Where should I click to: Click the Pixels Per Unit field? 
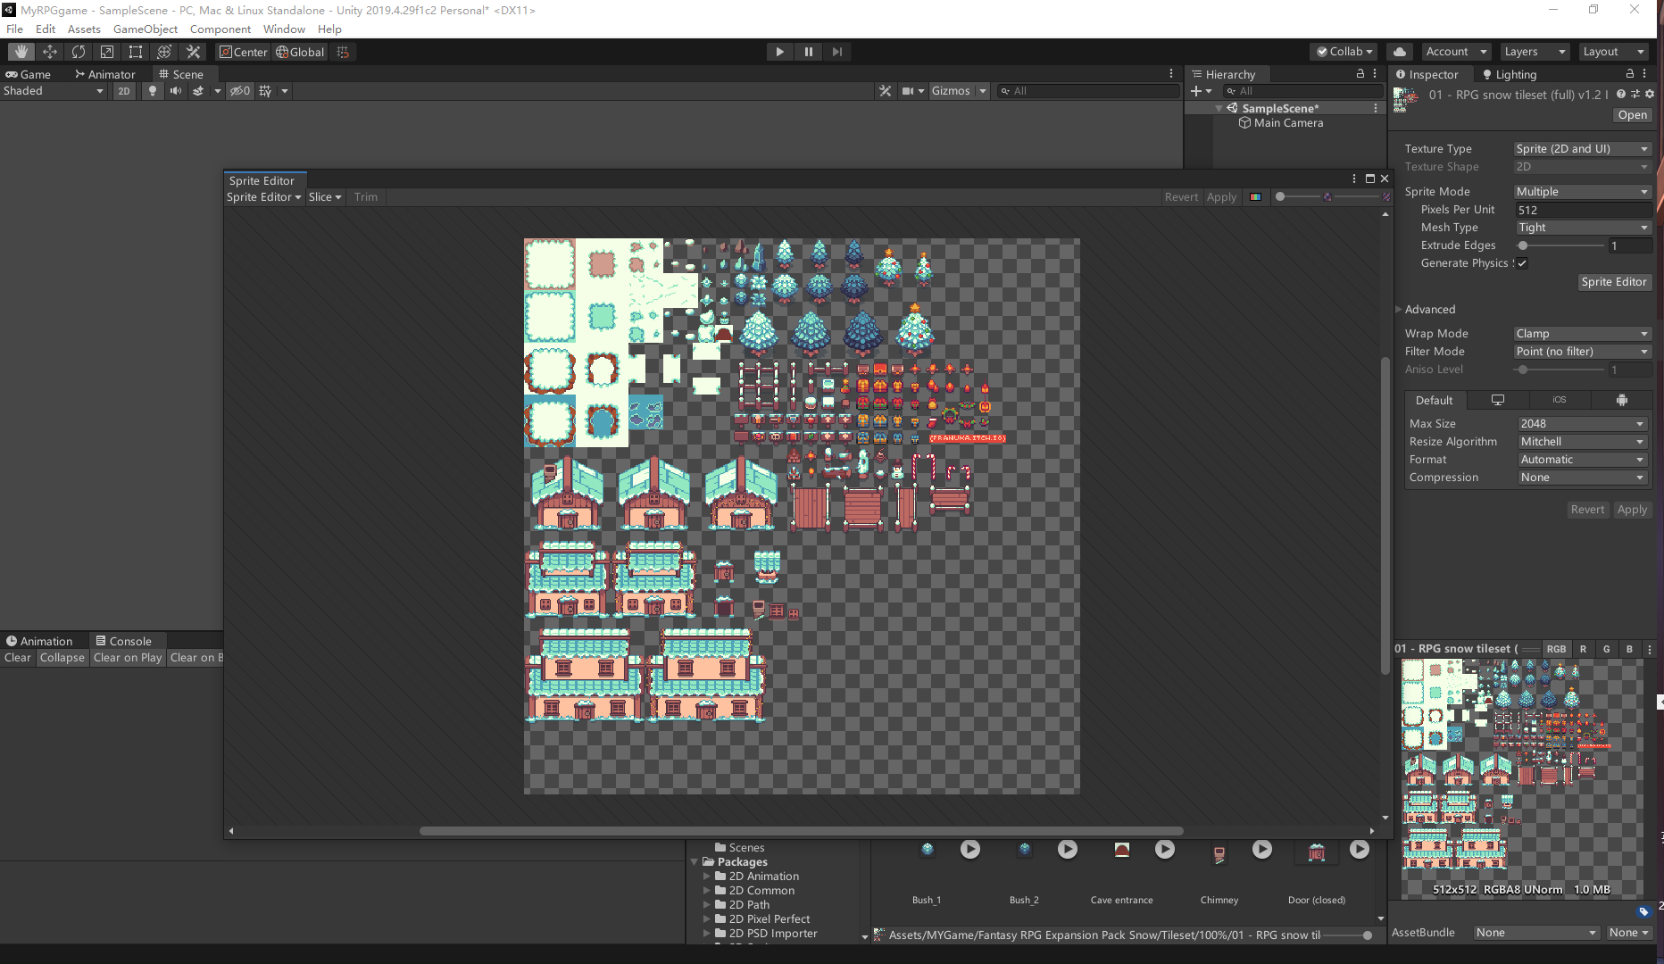pyautogui.click(x=1583, y=210)
